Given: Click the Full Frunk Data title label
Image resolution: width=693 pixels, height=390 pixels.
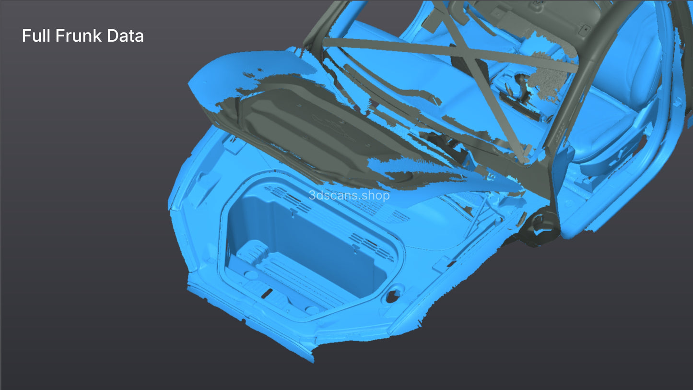Looking at the screenshot, I should point(83,35).
